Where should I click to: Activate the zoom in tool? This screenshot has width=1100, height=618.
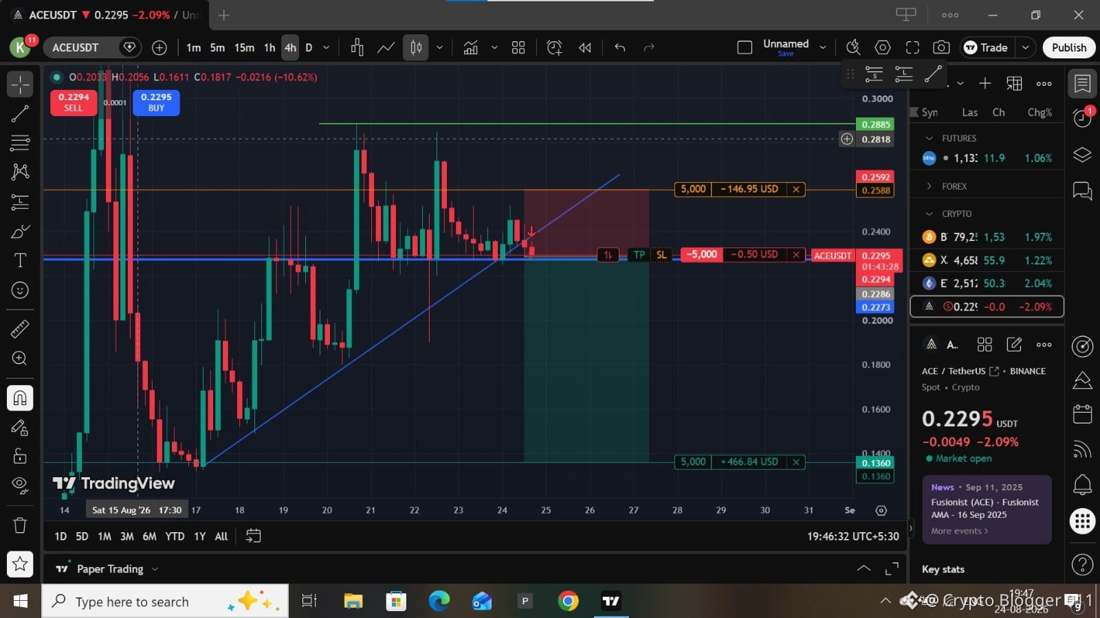pyautogui.click(x=20, y=358)
